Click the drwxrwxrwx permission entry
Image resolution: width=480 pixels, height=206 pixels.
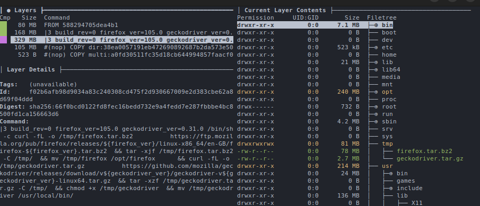[255, 144]
